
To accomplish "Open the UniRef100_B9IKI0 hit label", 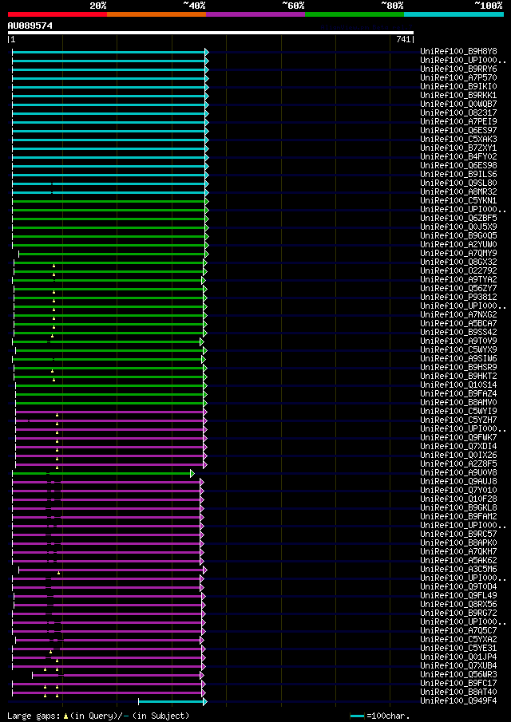I will click(x=458, y=87).
